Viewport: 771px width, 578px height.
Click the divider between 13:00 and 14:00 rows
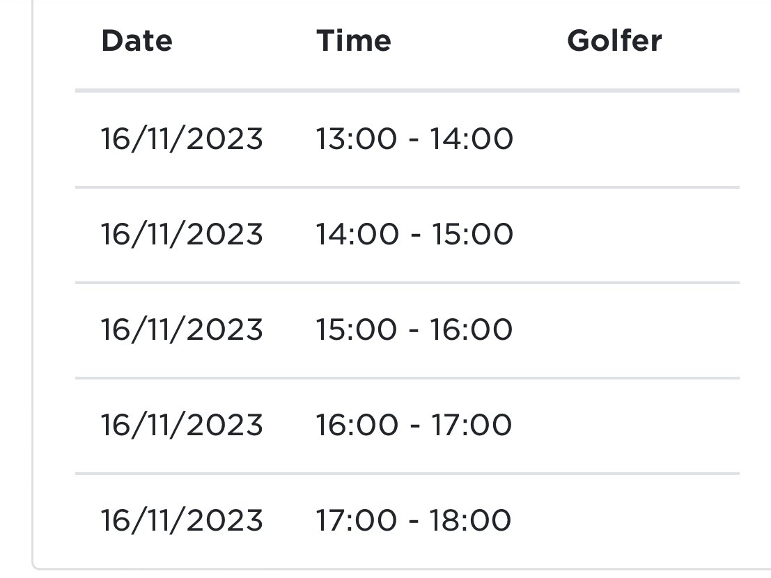click(x=407, y=187)
